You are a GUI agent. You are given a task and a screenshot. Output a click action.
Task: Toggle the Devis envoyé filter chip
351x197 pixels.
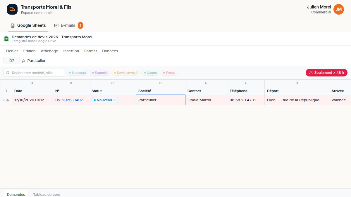coord(125,73)
